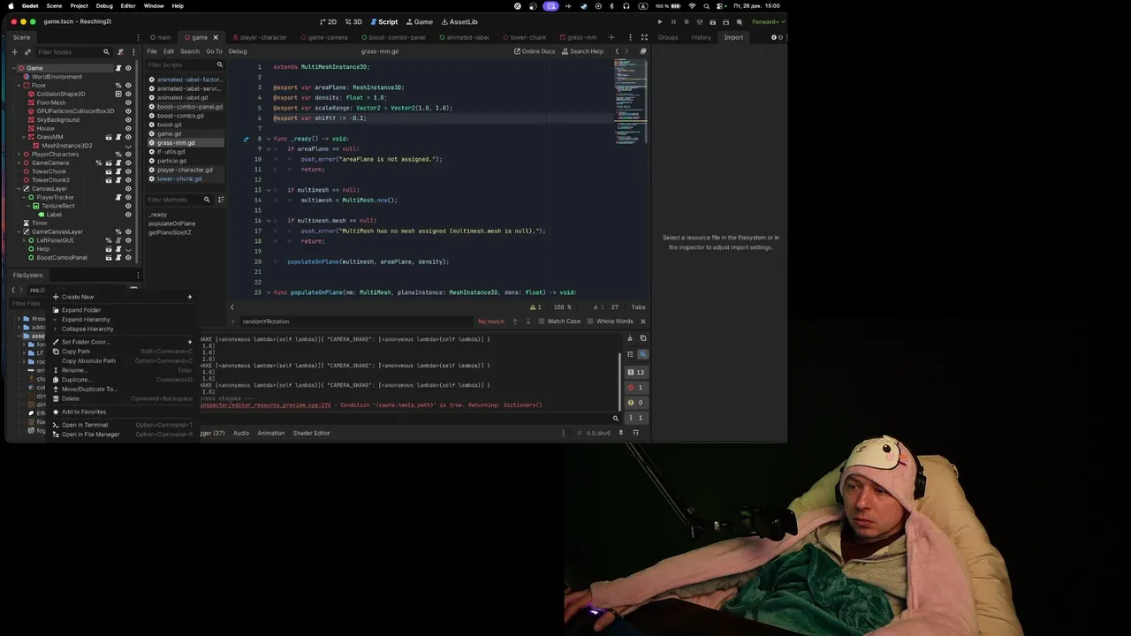This screenshot has height=636, width=1131.
Task: Click the bottom panel expand icon
Action: coord(635,433)
